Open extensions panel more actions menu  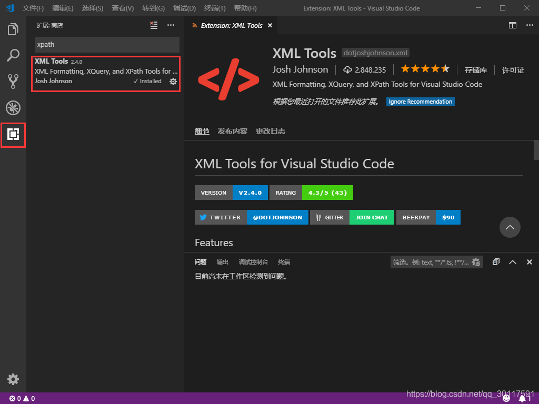point(171,25)
